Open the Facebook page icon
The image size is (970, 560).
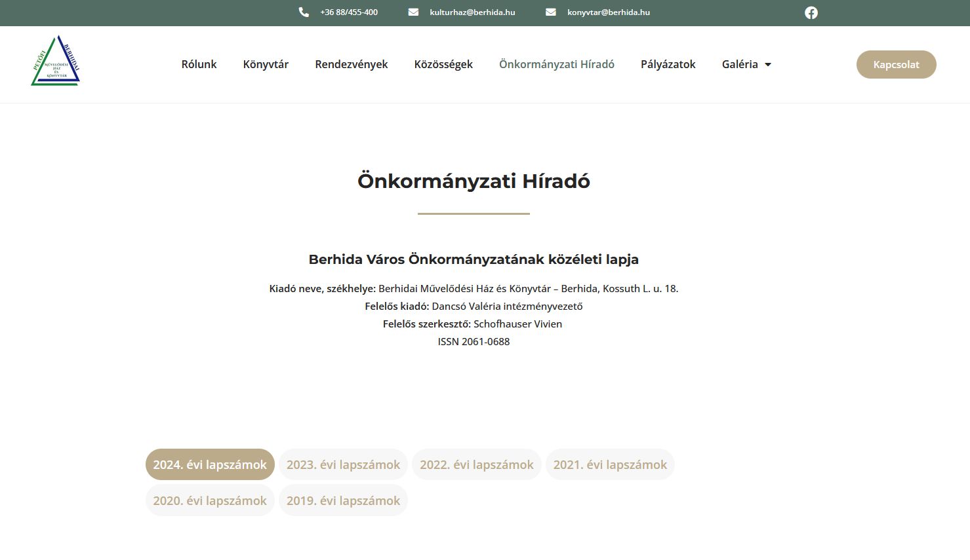click(811, 12)
